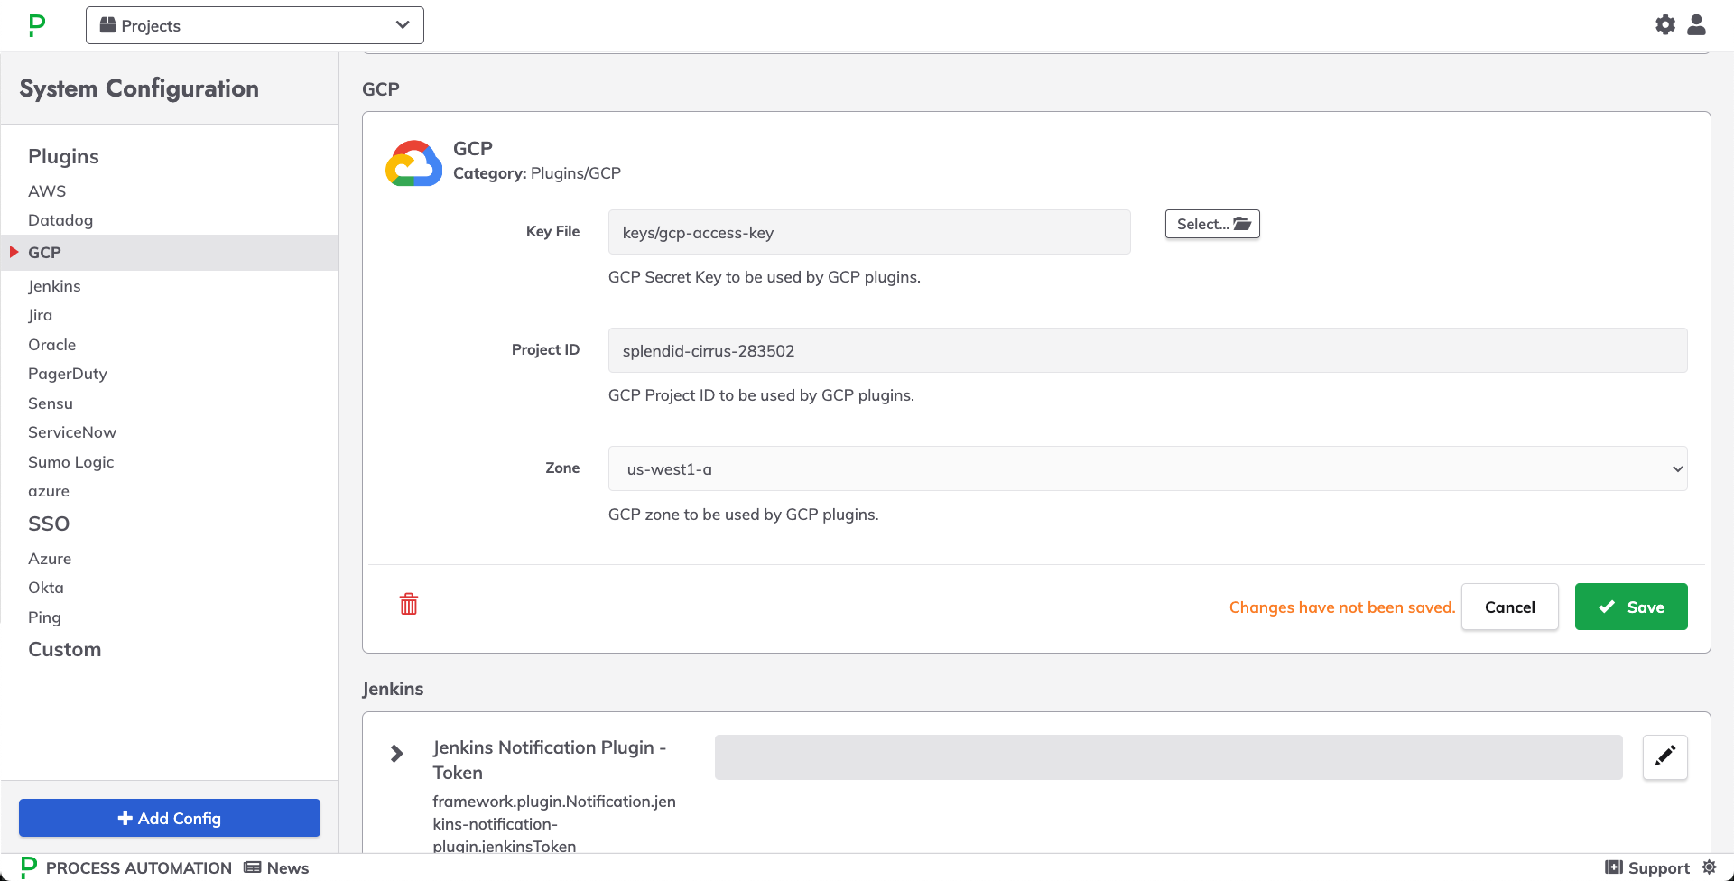Edit the Project ID input field
The image size is (1734, 881).
pyautogui.click(x=1147, y=350)
